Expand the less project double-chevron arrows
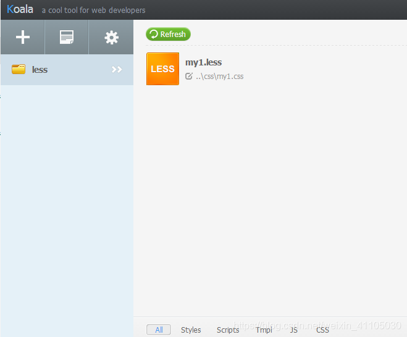The height and width of the screenshot is (337, 407). coord(117,69)
